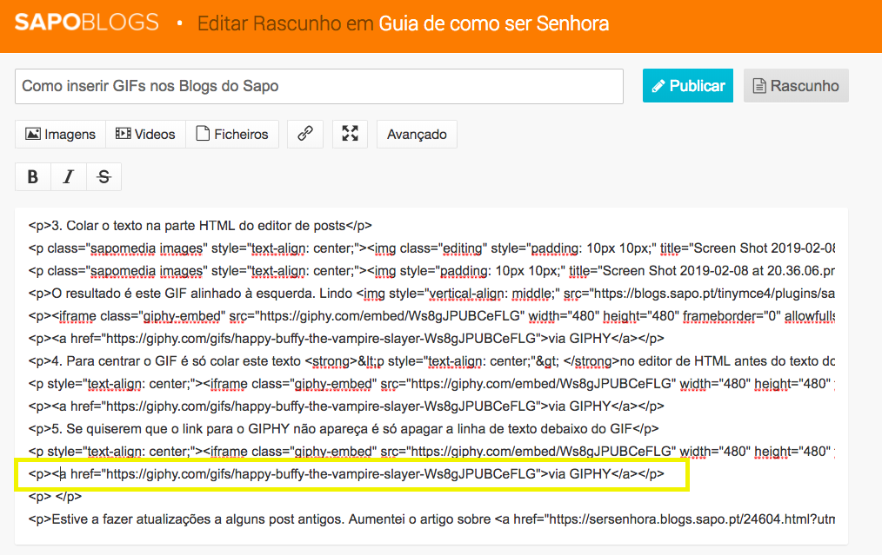Click the Bold formatting icon

(33, 176)
